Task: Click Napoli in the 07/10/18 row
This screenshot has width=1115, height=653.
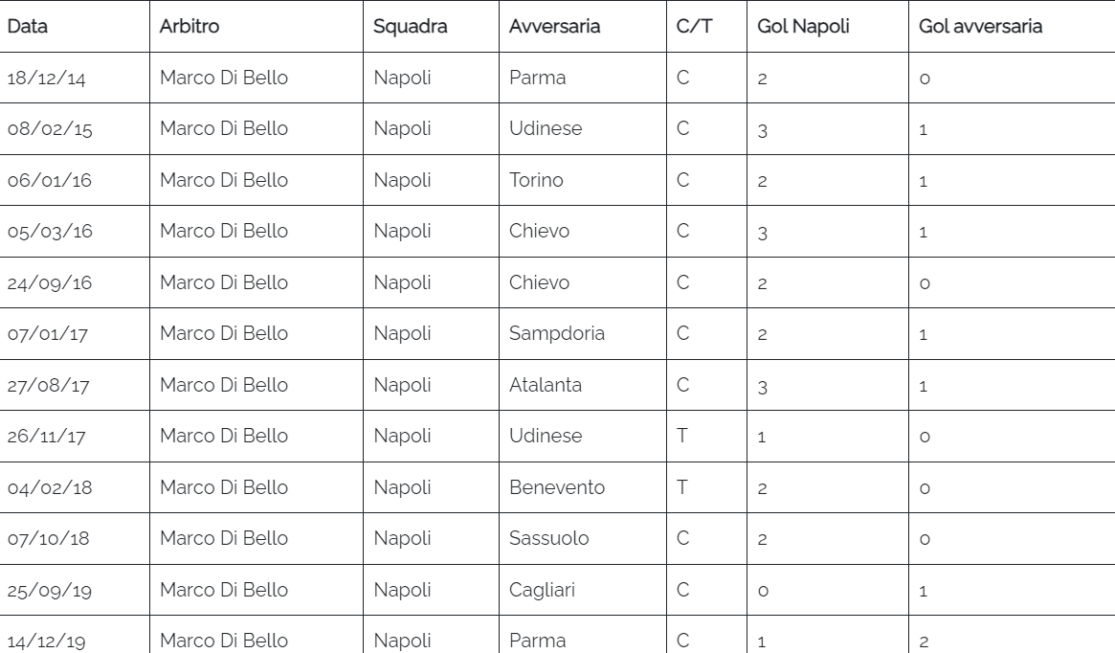Action: (x=402, y=538)
